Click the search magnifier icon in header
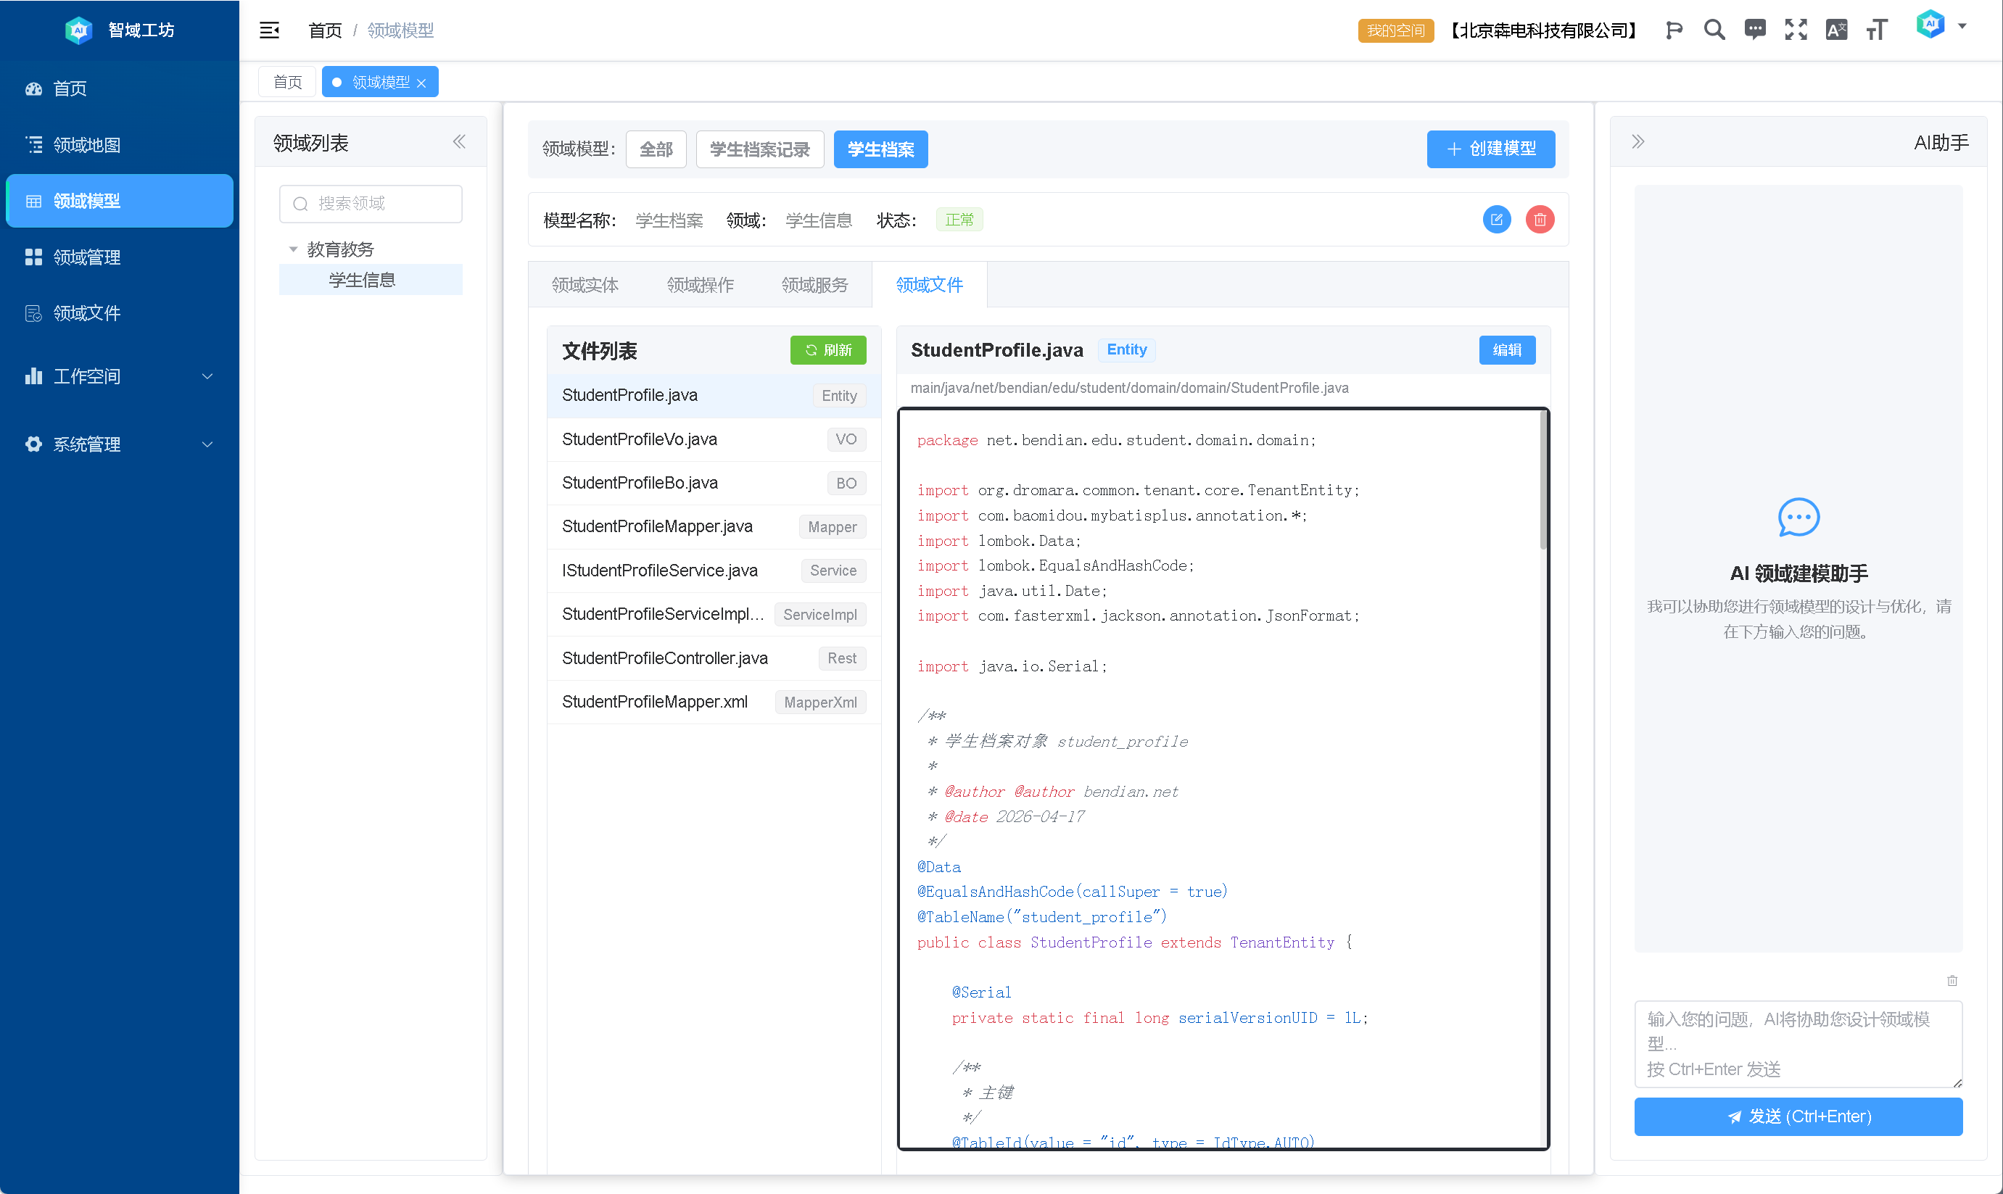 pos(1714,30)
